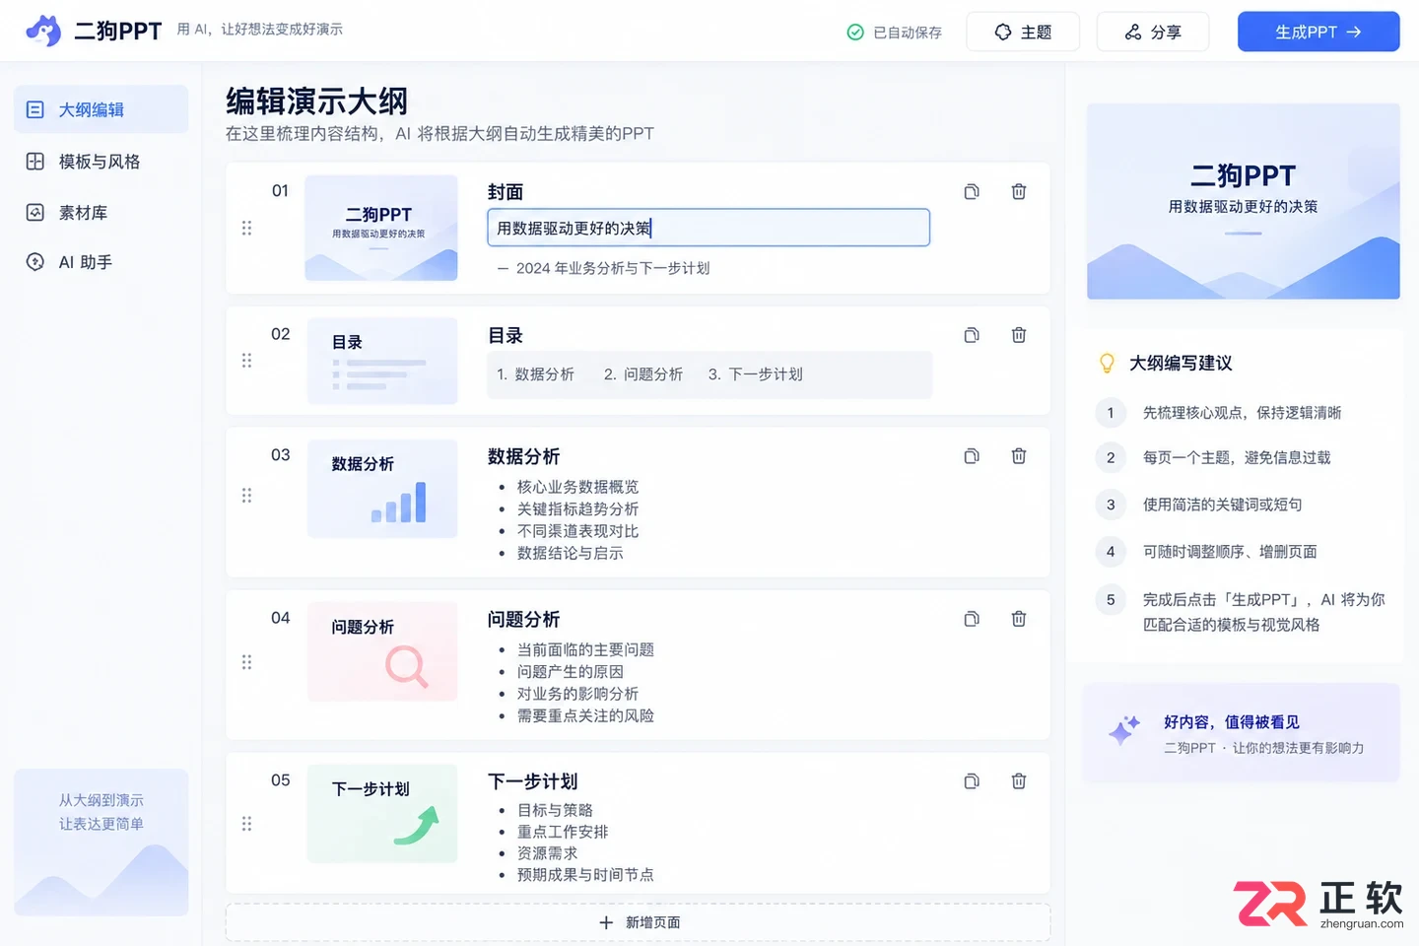Select the 下一步计划 slide thumbnail
The image size is (1419, 946).
tap(382, 814)
